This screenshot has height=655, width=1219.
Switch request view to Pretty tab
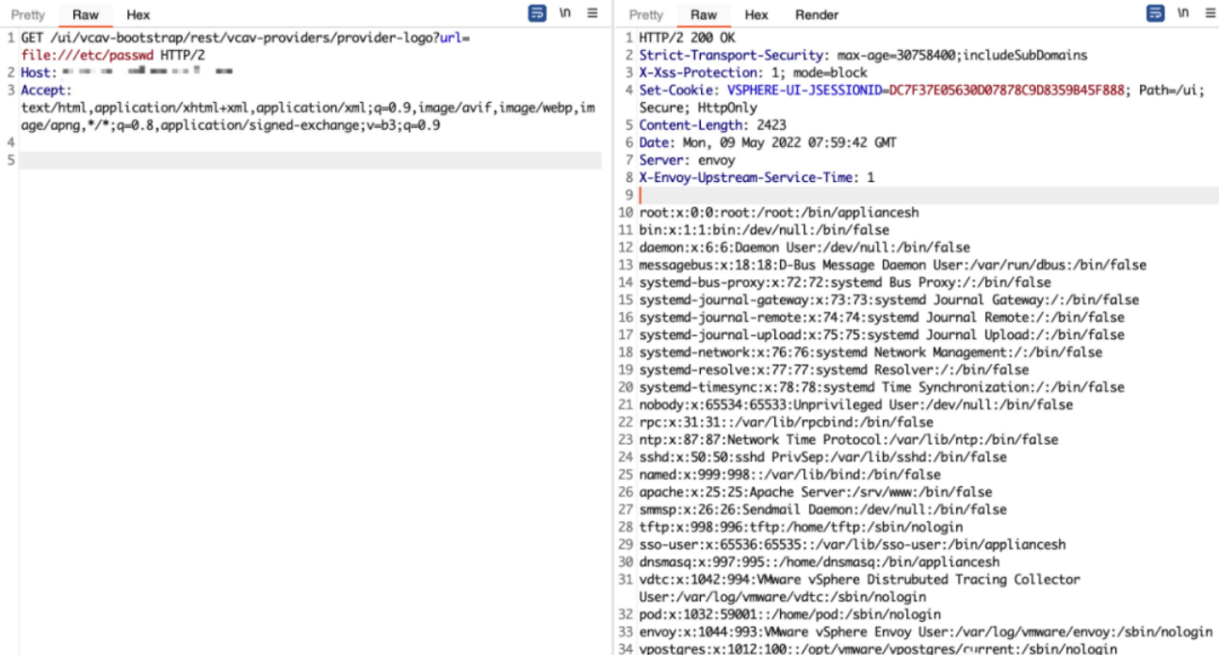point(28,15)
